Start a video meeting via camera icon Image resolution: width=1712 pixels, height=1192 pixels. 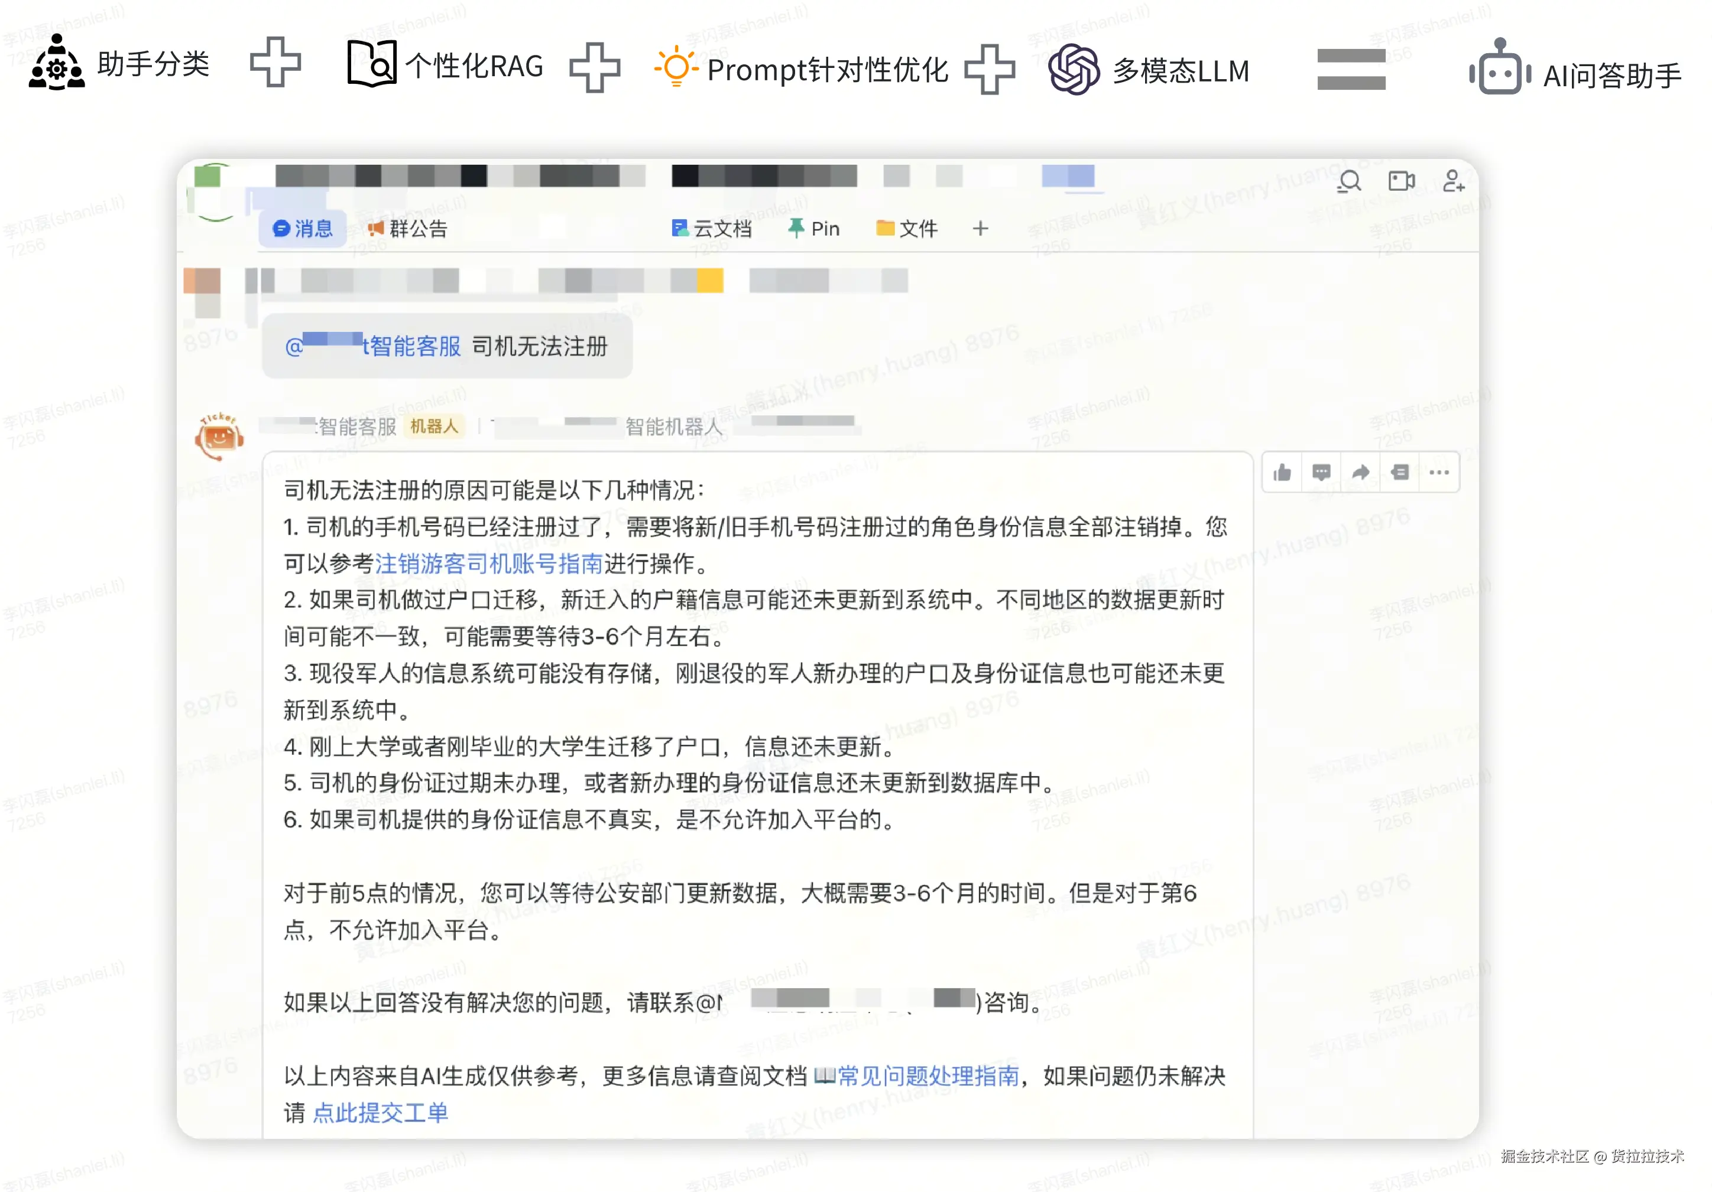(x=1401, y=181)
